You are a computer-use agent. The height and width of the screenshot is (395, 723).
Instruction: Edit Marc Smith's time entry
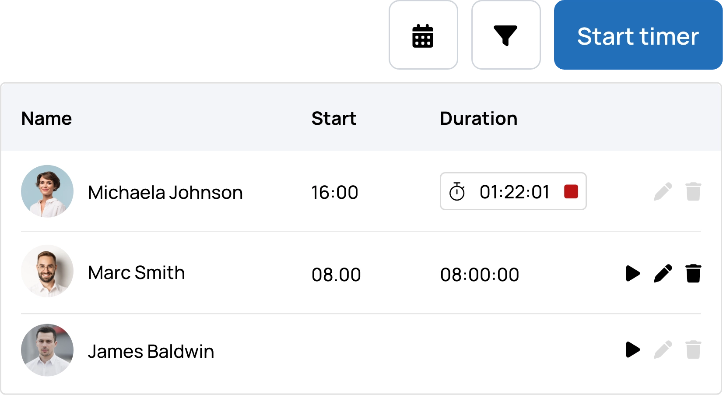click(x=663, y=273)
